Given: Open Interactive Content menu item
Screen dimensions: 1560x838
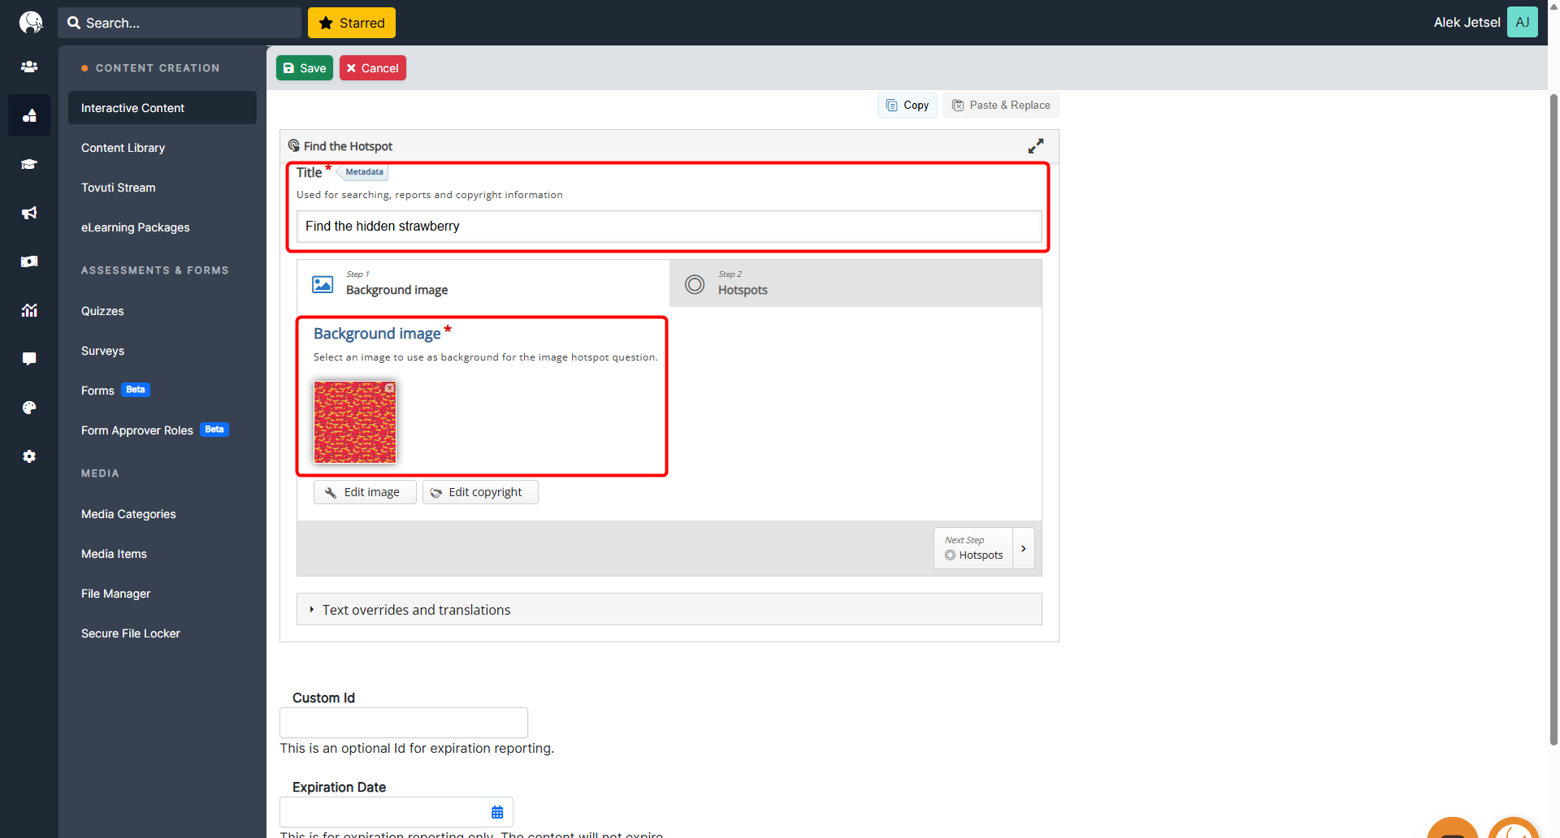Looking at the screenshot, I should coord(162,108).
